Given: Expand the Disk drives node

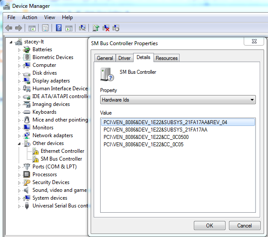Looking at the screenshot, I should tap(19, 73).
